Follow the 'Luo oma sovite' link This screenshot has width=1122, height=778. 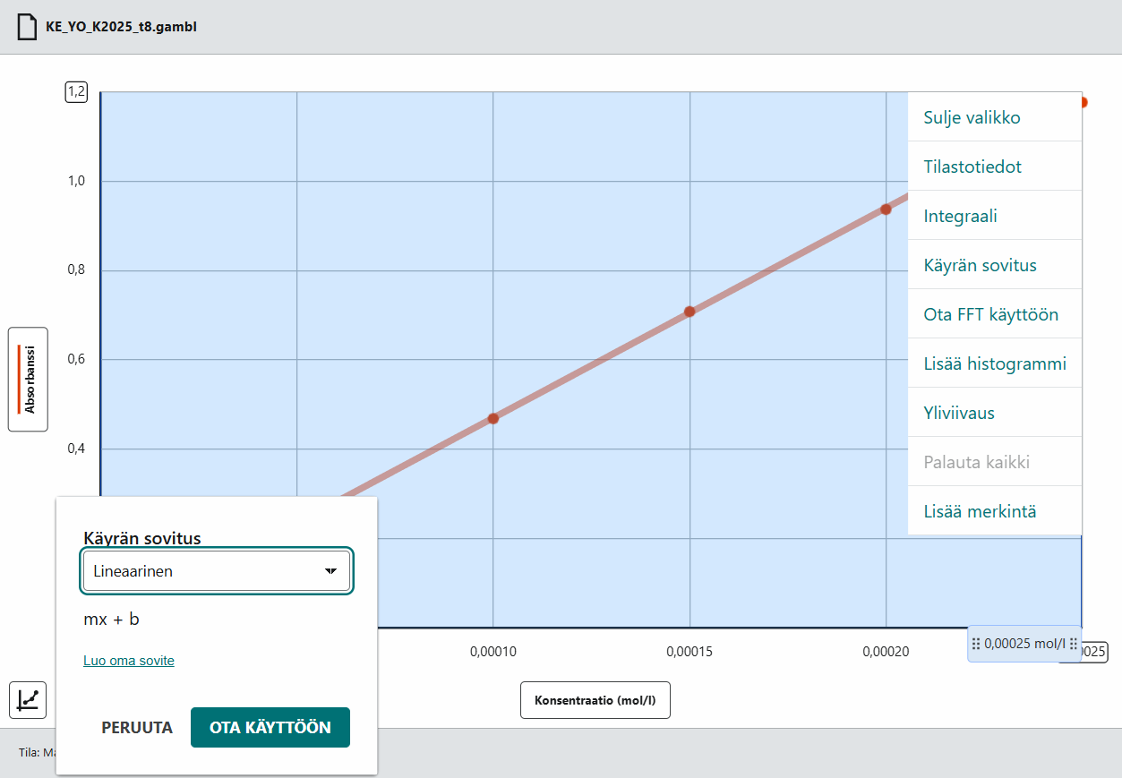[x=129, y=661]
